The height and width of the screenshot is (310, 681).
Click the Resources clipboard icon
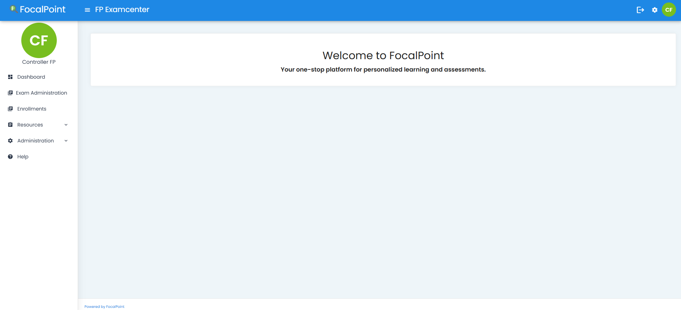click(10, 125)
